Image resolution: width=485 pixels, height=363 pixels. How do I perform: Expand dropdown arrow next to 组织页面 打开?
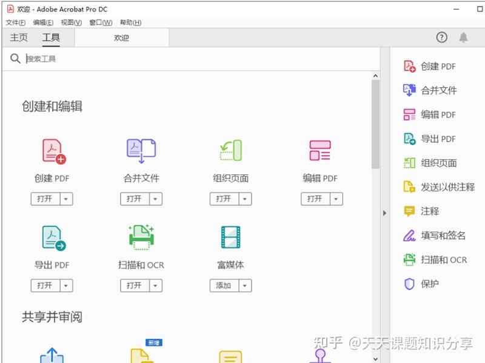[x=245, y=199]
